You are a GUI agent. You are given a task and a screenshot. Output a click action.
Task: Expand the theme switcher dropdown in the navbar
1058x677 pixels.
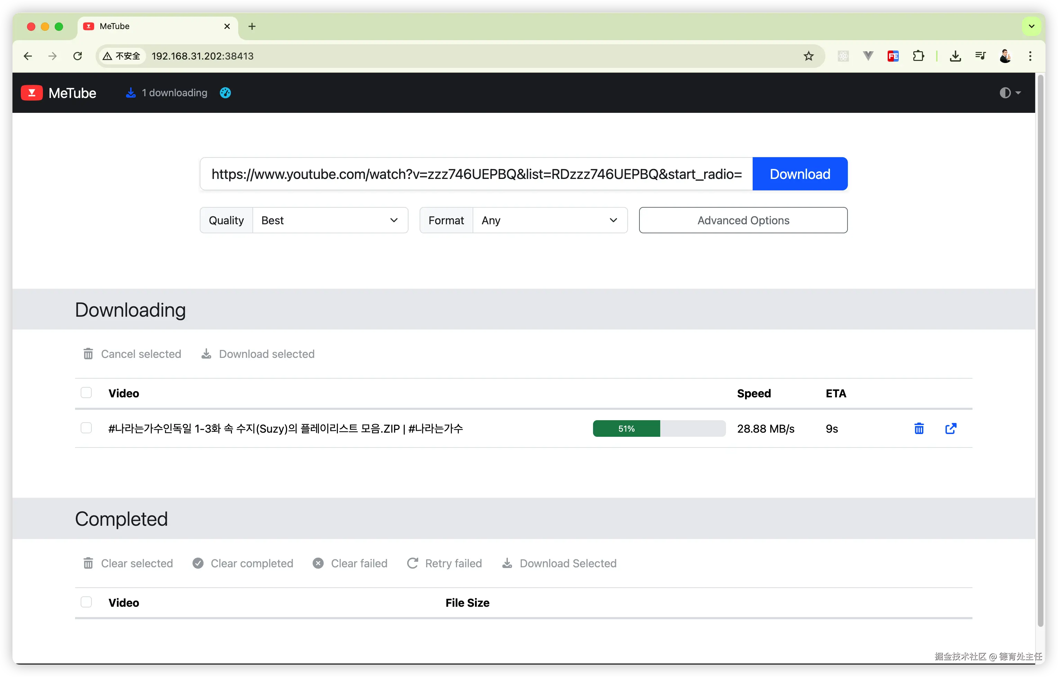[1010, 93]
